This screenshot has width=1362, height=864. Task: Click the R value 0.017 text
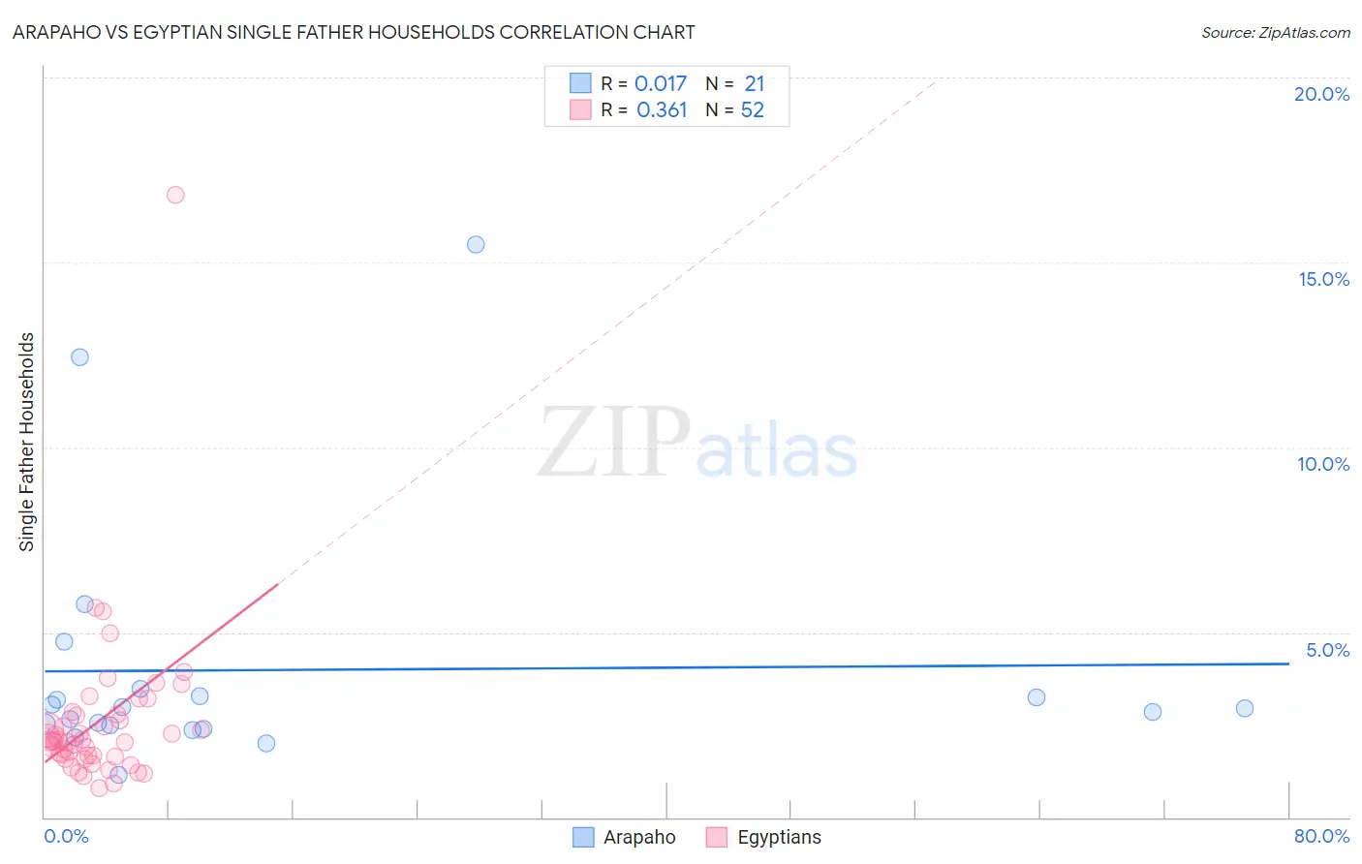pos(661,83)
